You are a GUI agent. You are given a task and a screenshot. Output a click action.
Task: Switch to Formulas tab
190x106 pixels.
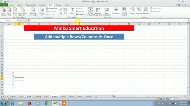coord(42,5)
